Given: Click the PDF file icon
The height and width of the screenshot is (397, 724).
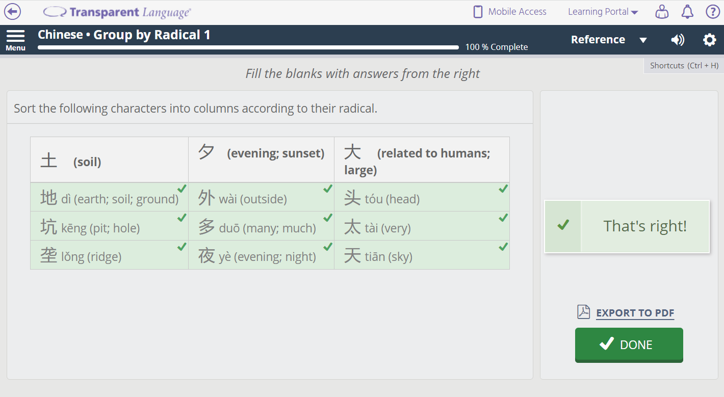Looking at the screenshot, I should tap(583, 312).
